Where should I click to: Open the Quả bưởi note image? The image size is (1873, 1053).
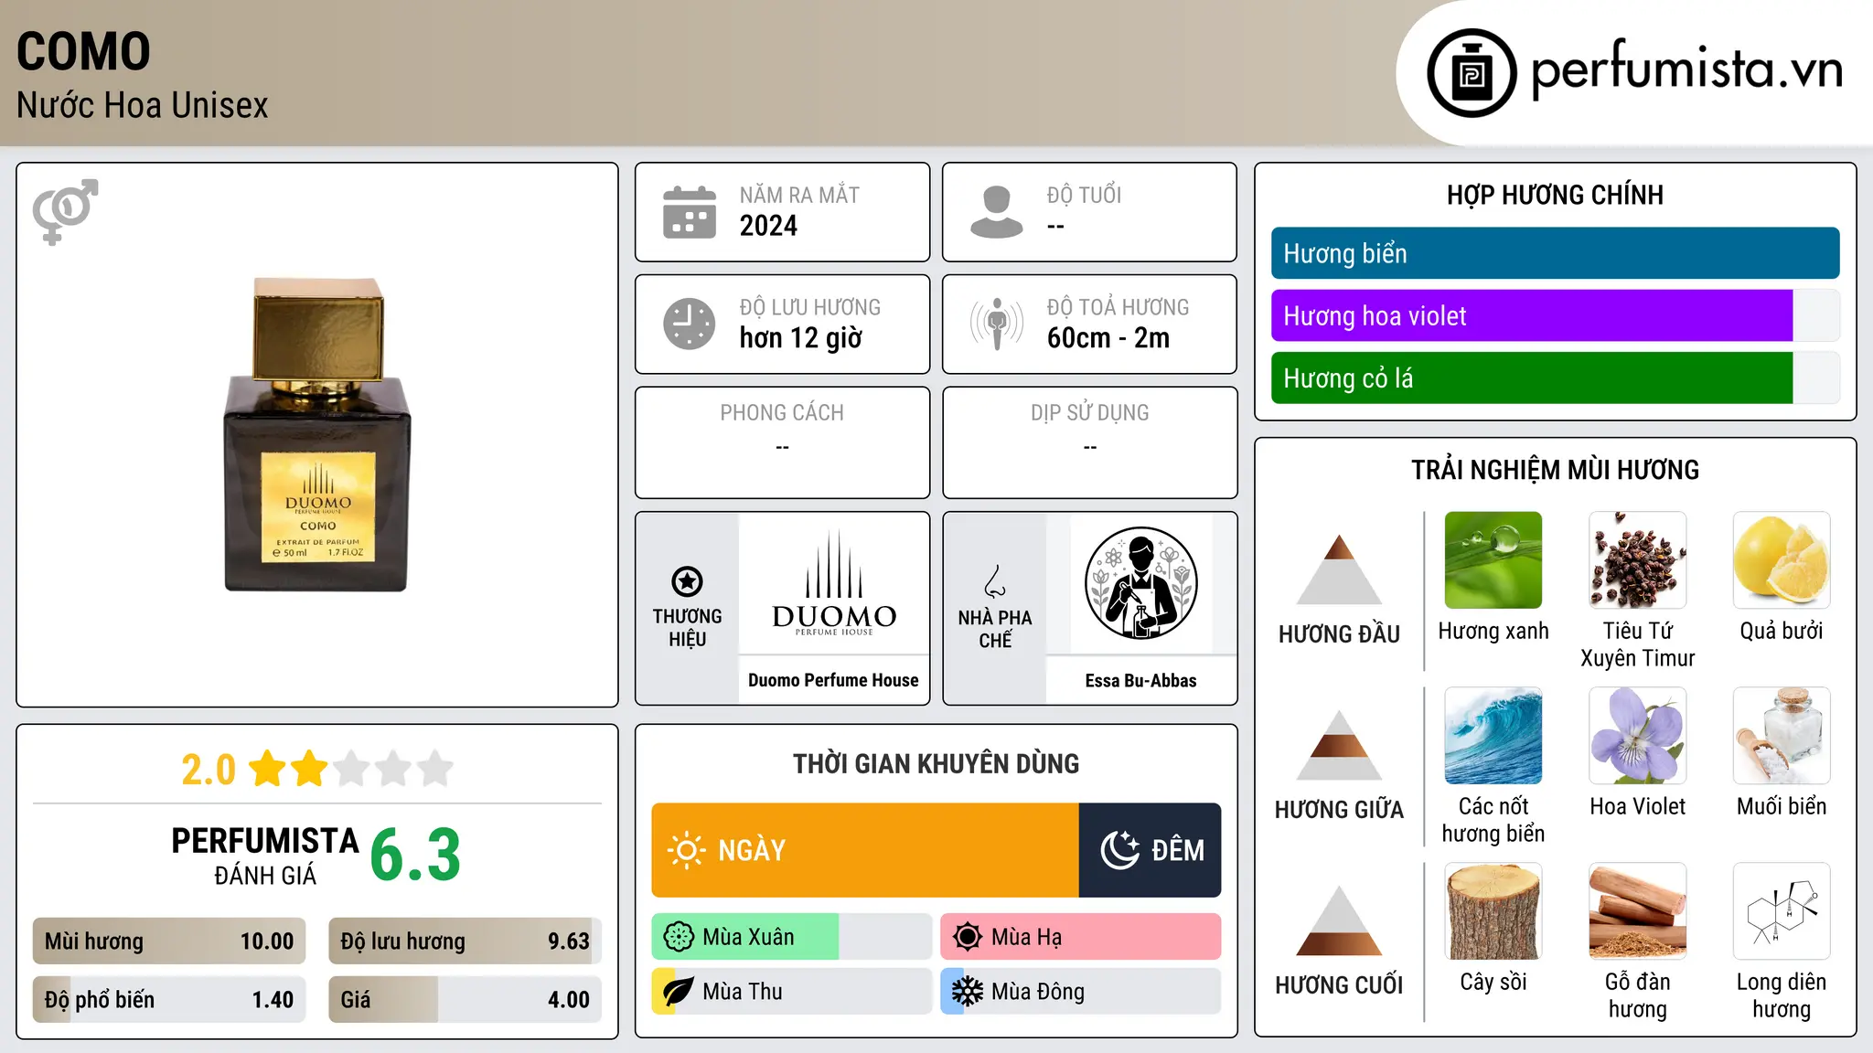pyautogui.click(x=1782, y=560)
